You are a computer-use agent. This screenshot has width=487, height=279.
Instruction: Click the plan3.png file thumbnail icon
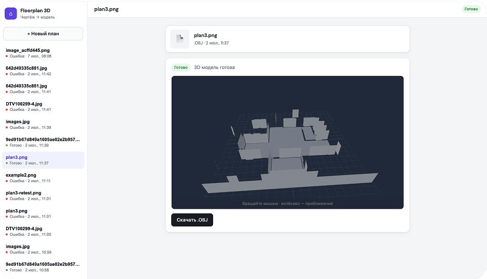(x=180, y=39)
